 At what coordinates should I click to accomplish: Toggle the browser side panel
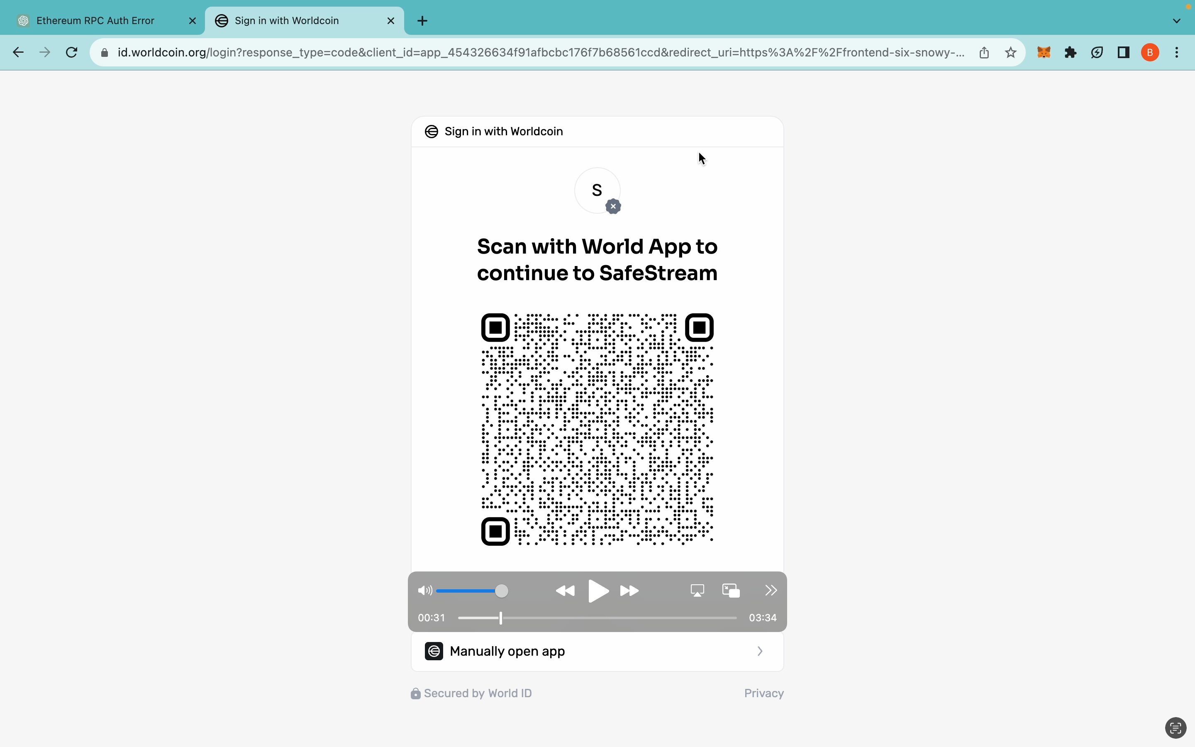1123,52
